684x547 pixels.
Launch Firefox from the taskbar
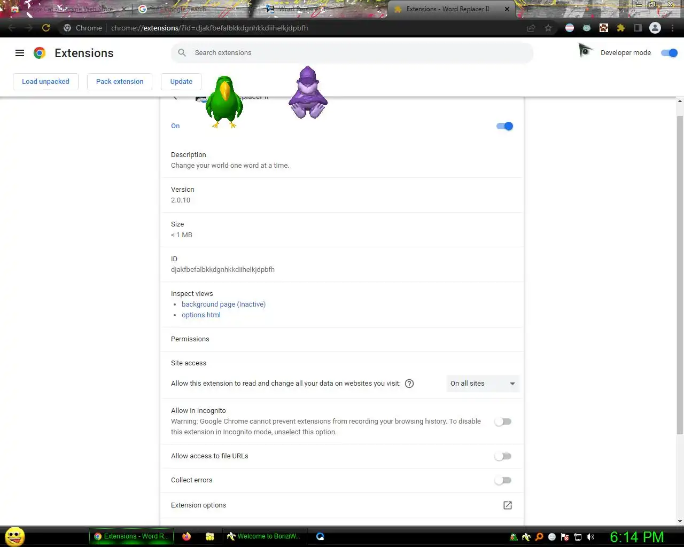[x=186, y=536]
